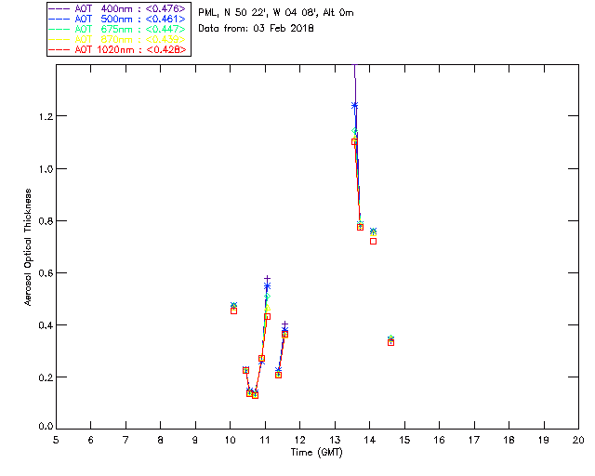Click the isolated red square near 14.1 hours
The image size is (595, 476).
coord(373,241)
